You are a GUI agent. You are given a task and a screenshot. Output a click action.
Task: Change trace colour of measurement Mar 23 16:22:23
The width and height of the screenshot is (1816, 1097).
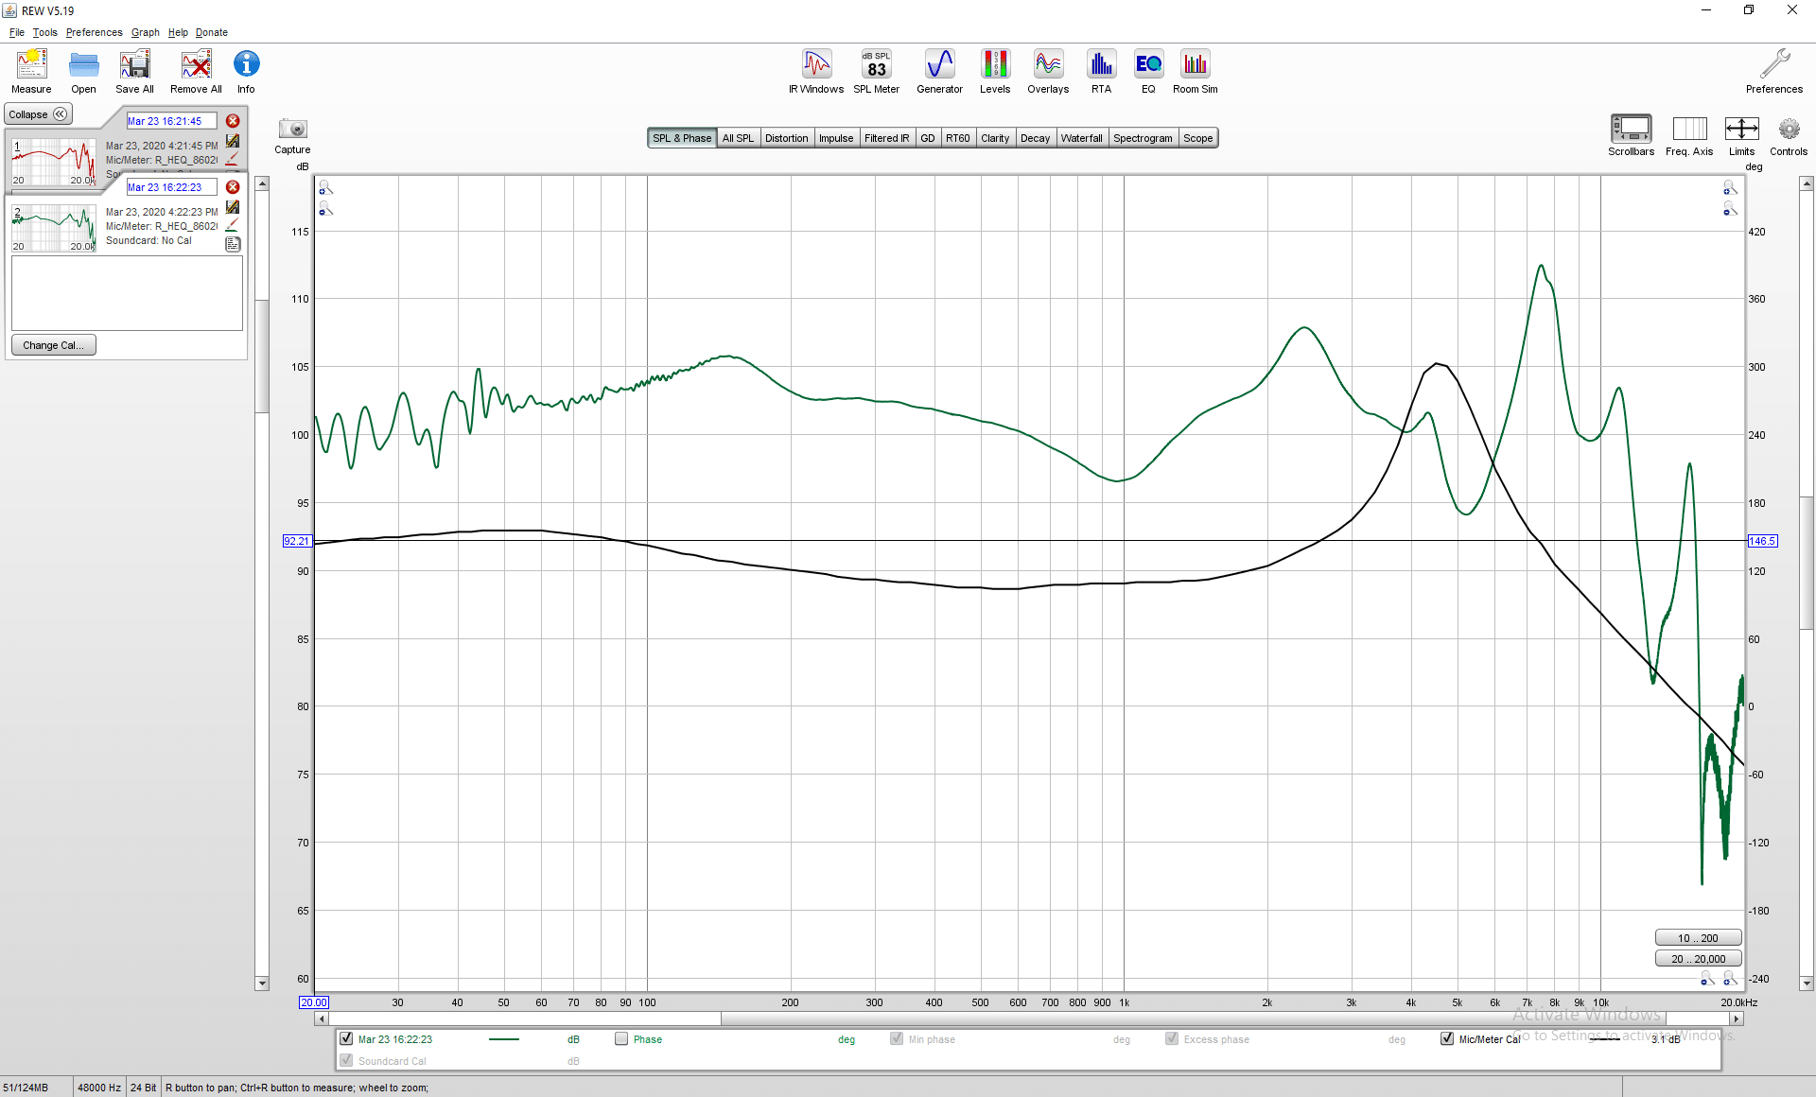click(x=233, y=225)
